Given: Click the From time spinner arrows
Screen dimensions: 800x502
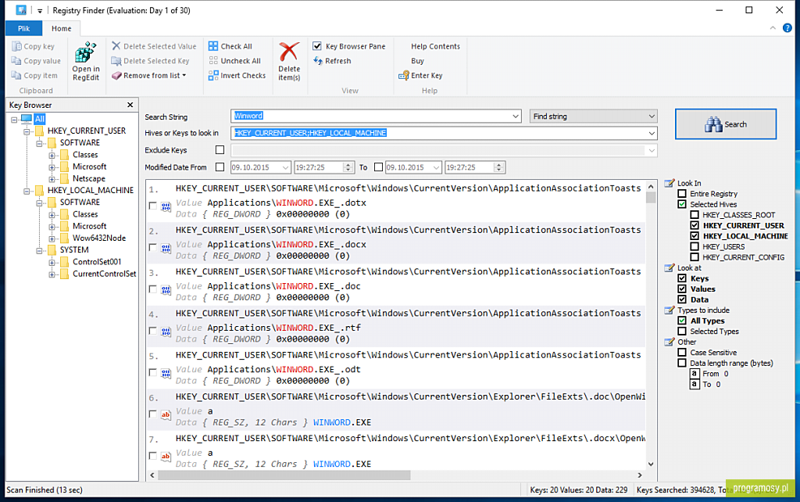Looking at the screenshot, I should [348, 167].
